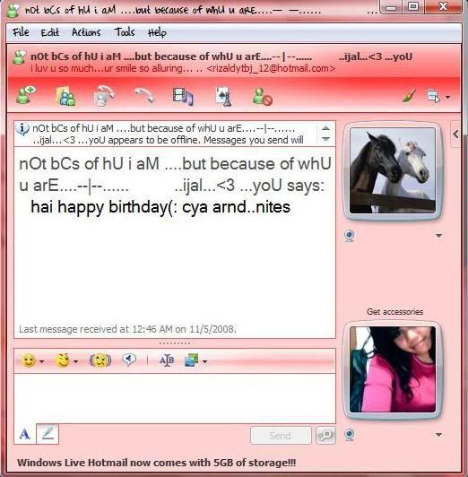
Task: Click the wink picker icon
Action: (63, 360)
